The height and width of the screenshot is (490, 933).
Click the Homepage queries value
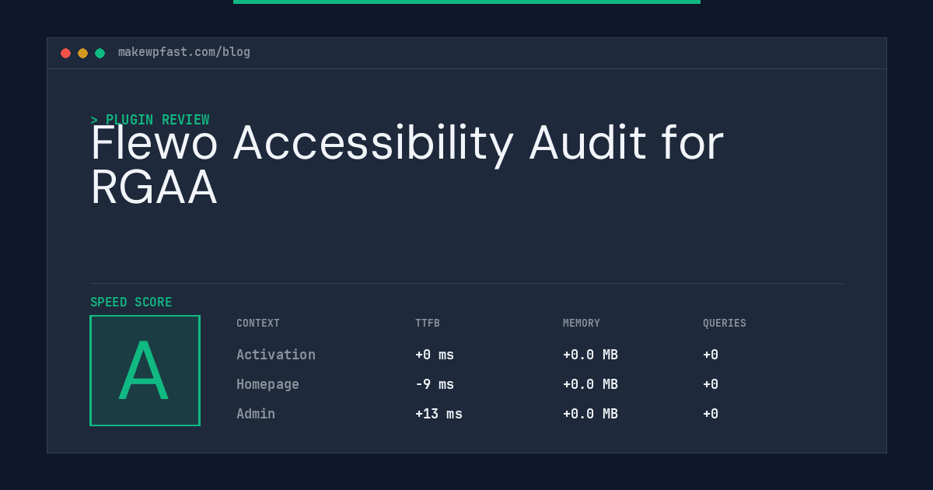711,384
